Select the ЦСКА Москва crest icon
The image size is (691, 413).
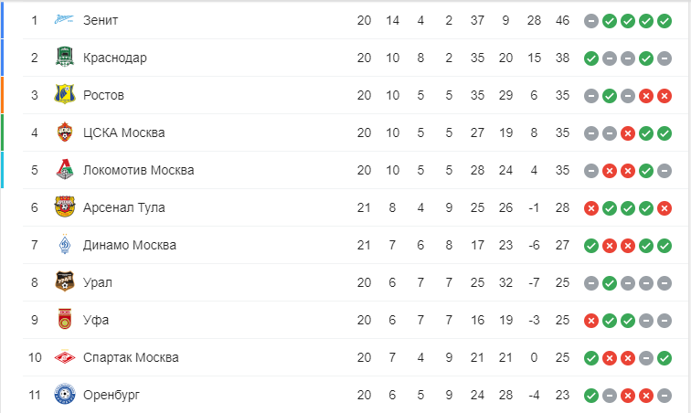65,132
